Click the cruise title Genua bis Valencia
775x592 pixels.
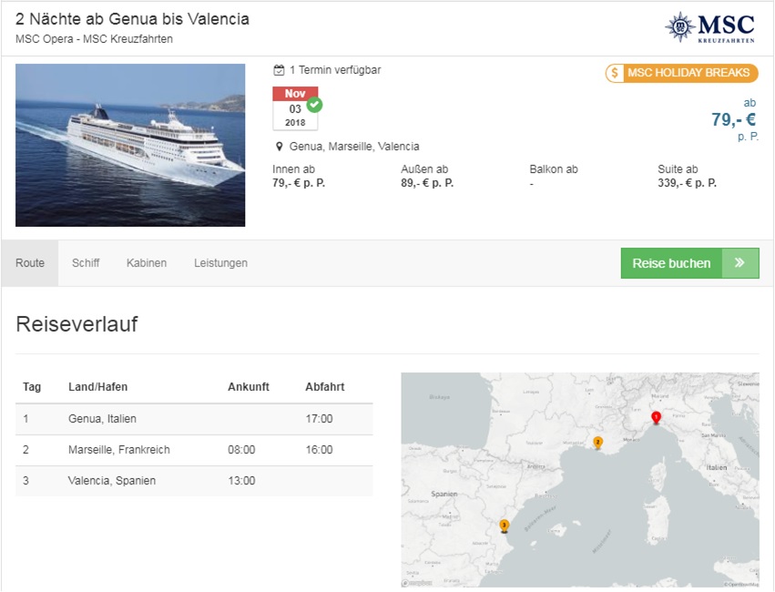(x=132, y=19)
